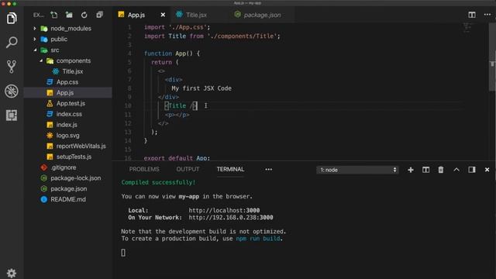Open package-lock.json from the file tree

pos(67,178)
